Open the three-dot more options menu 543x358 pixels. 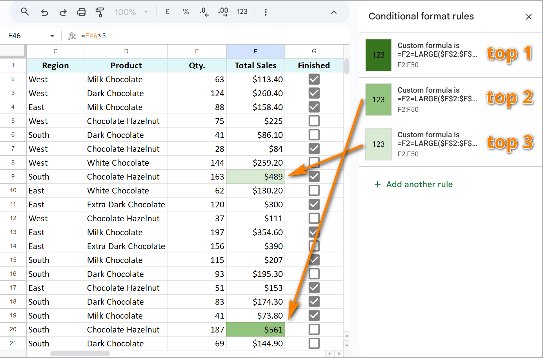click(x=265, y=12)
